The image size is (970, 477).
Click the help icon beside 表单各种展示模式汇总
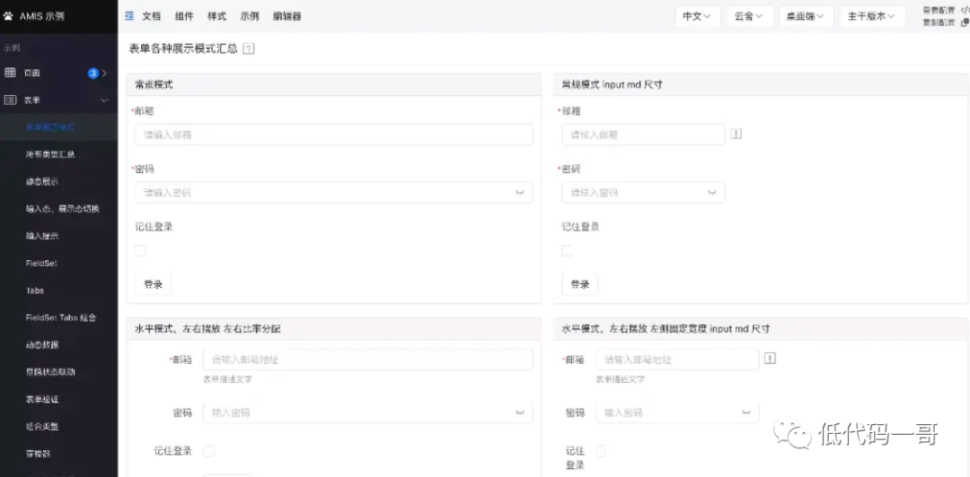[249, 48]
